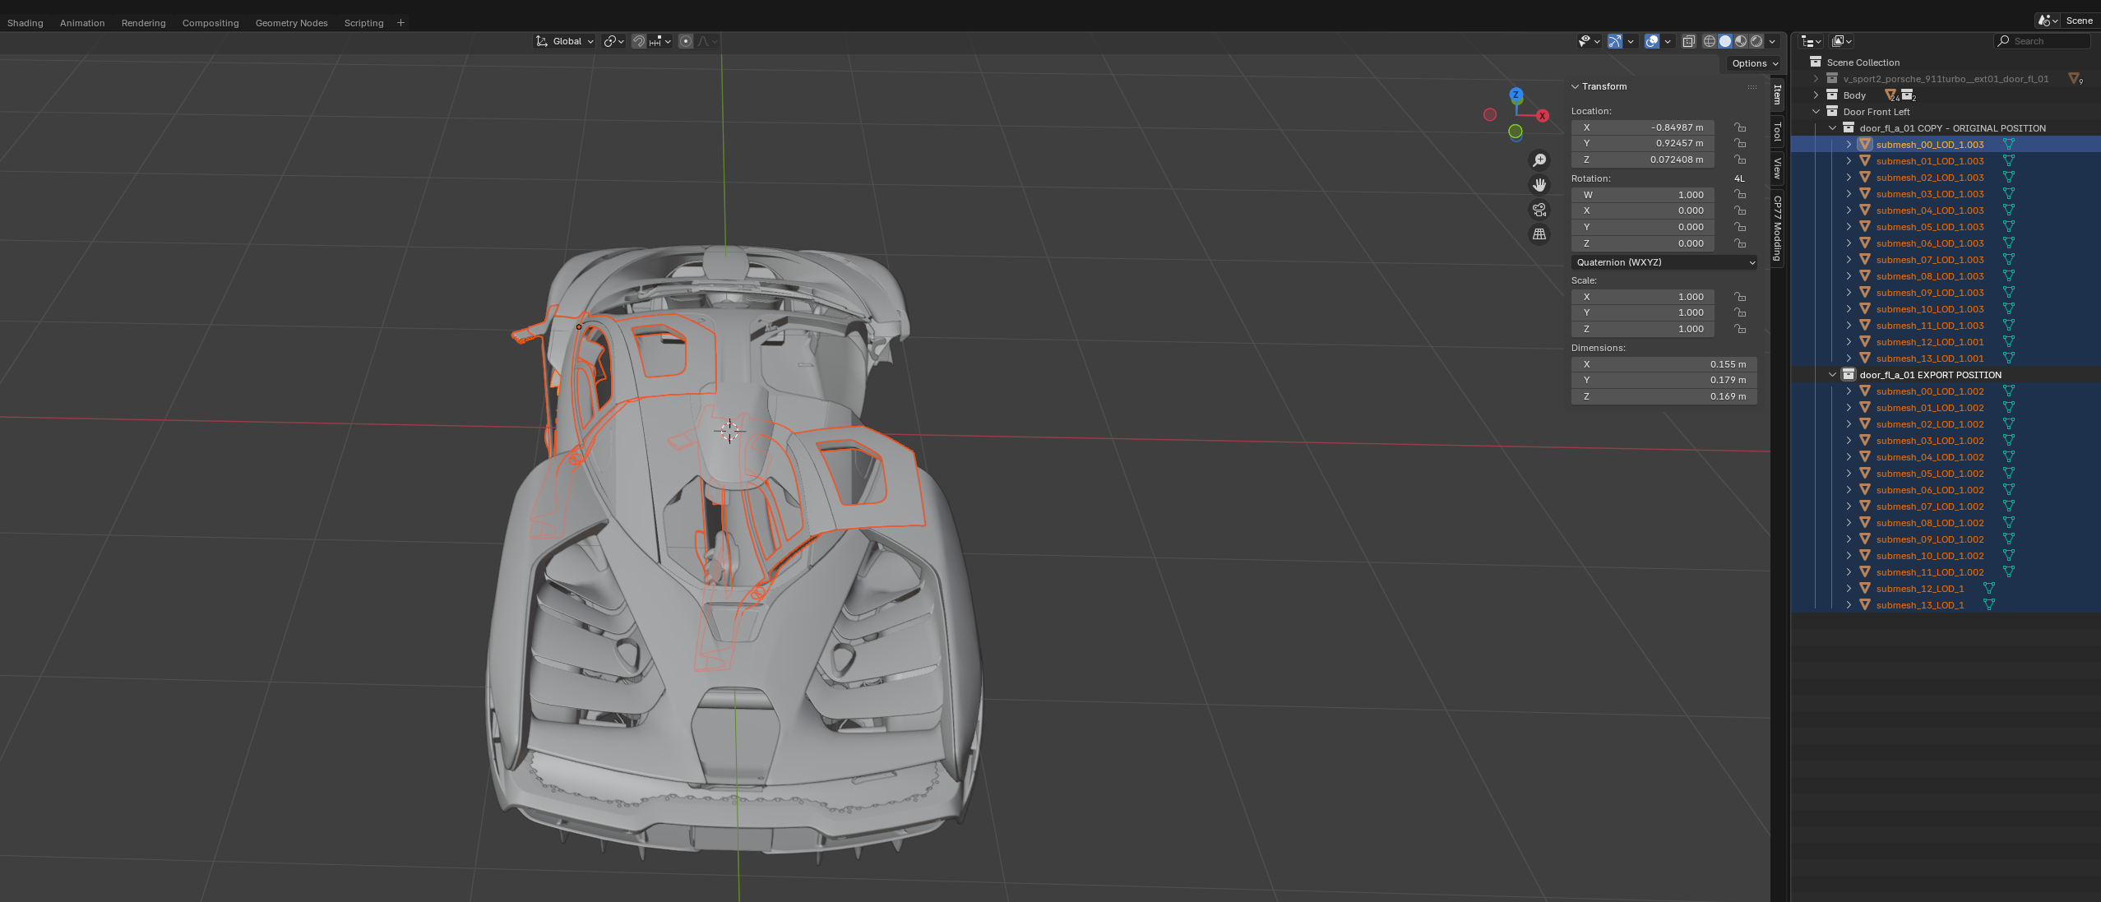Click the hand pan view icon
2101x902 pixels.
point(1539,185)
